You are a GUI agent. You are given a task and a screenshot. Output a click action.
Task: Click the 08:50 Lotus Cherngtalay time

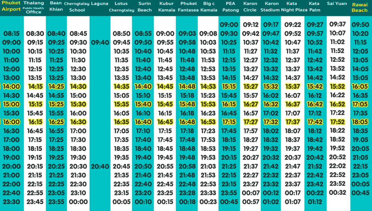[121, 34]
